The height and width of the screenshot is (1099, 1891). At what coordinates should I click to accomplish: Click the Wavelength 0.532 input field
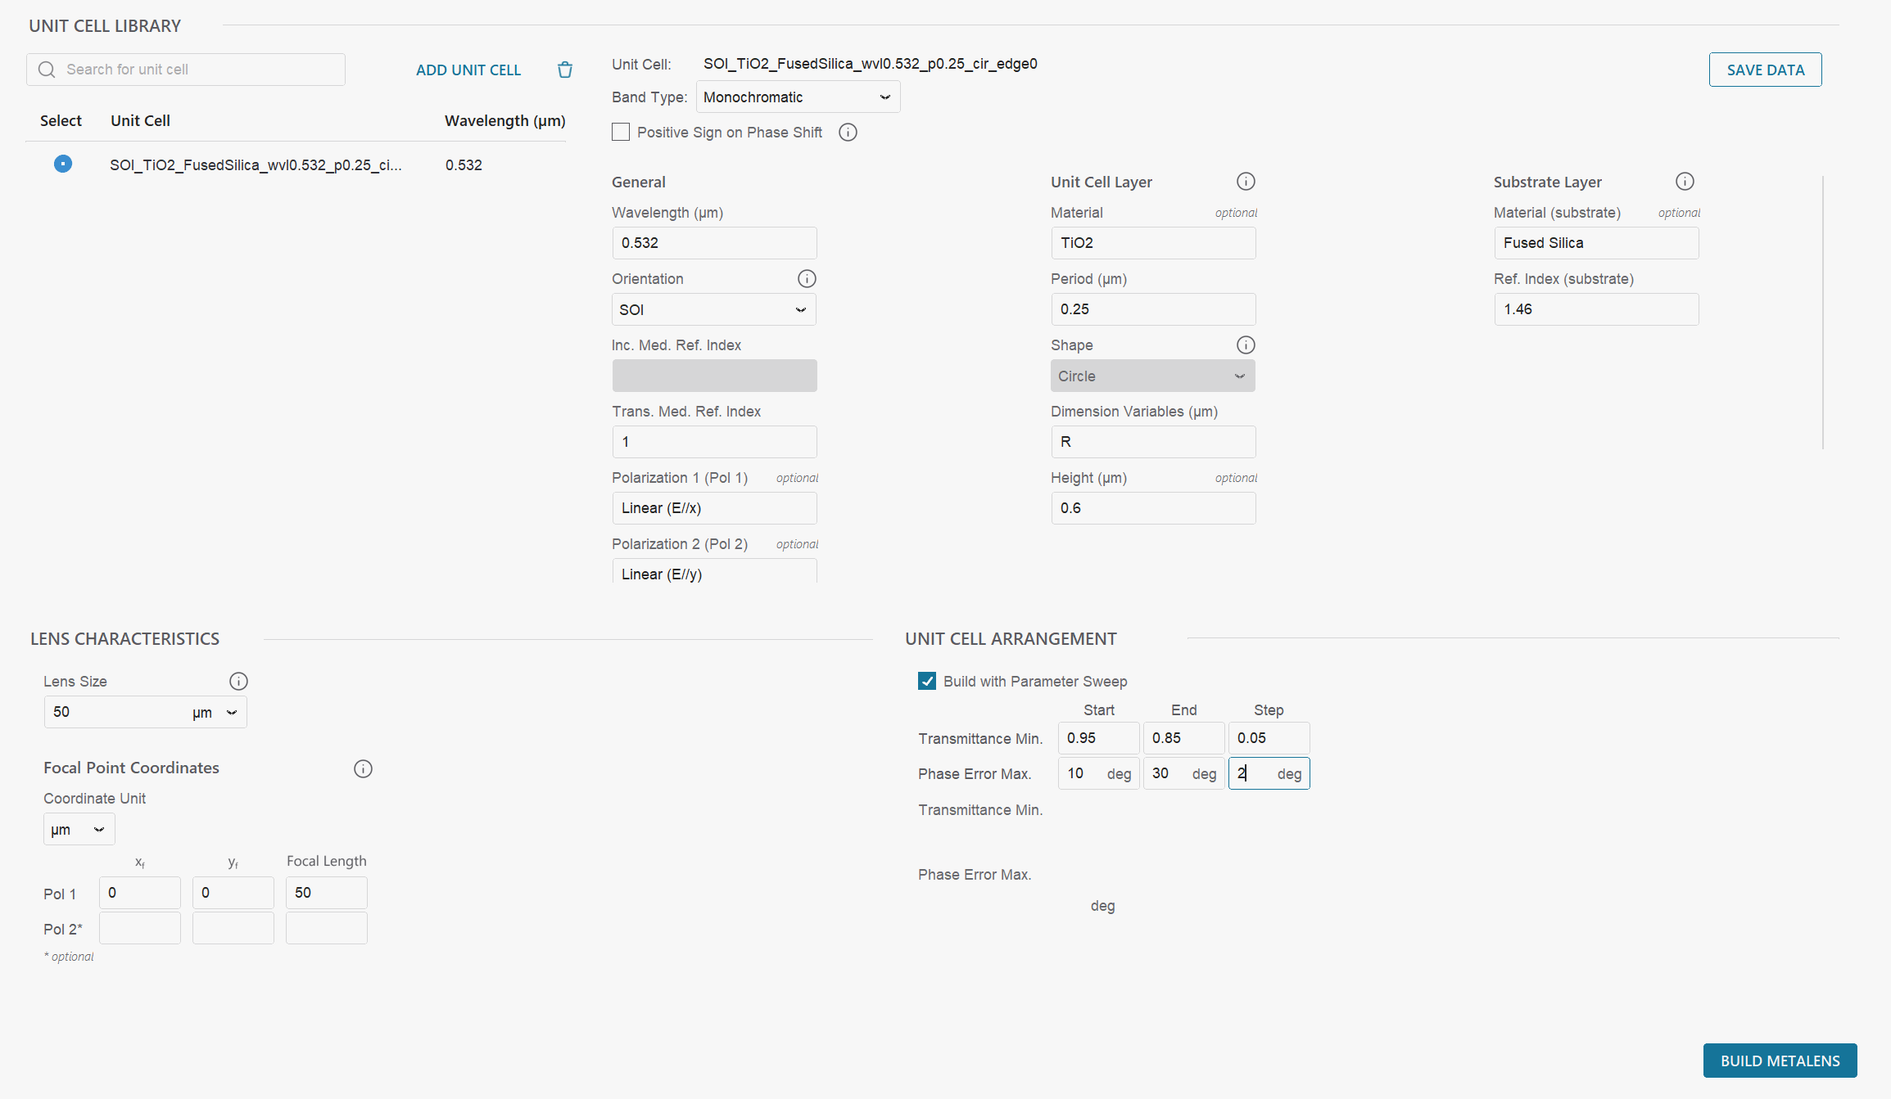point(714,243)
